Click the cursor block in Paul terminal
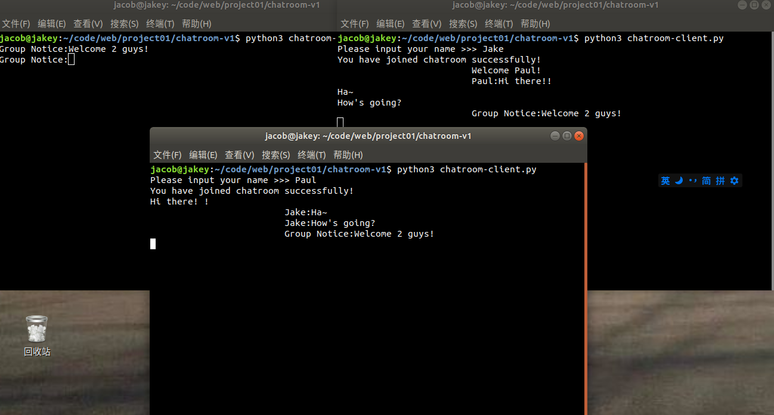 click(153, 244)
